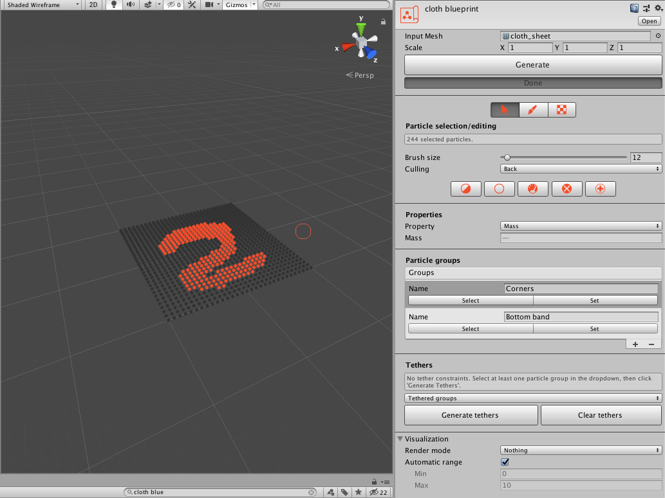Click the red X axis gizmo cone

(349, 47)
